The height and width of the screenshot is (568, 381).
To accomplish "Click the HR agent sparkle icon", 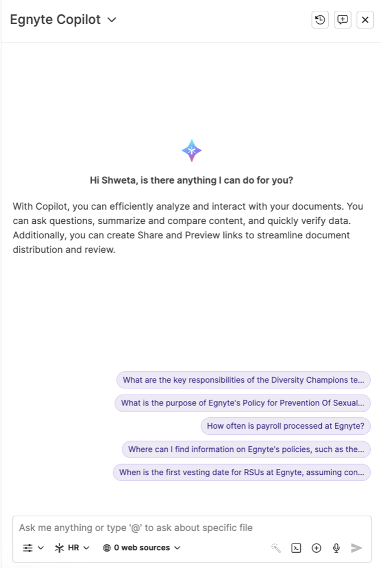I will click(x=59, y=548).
